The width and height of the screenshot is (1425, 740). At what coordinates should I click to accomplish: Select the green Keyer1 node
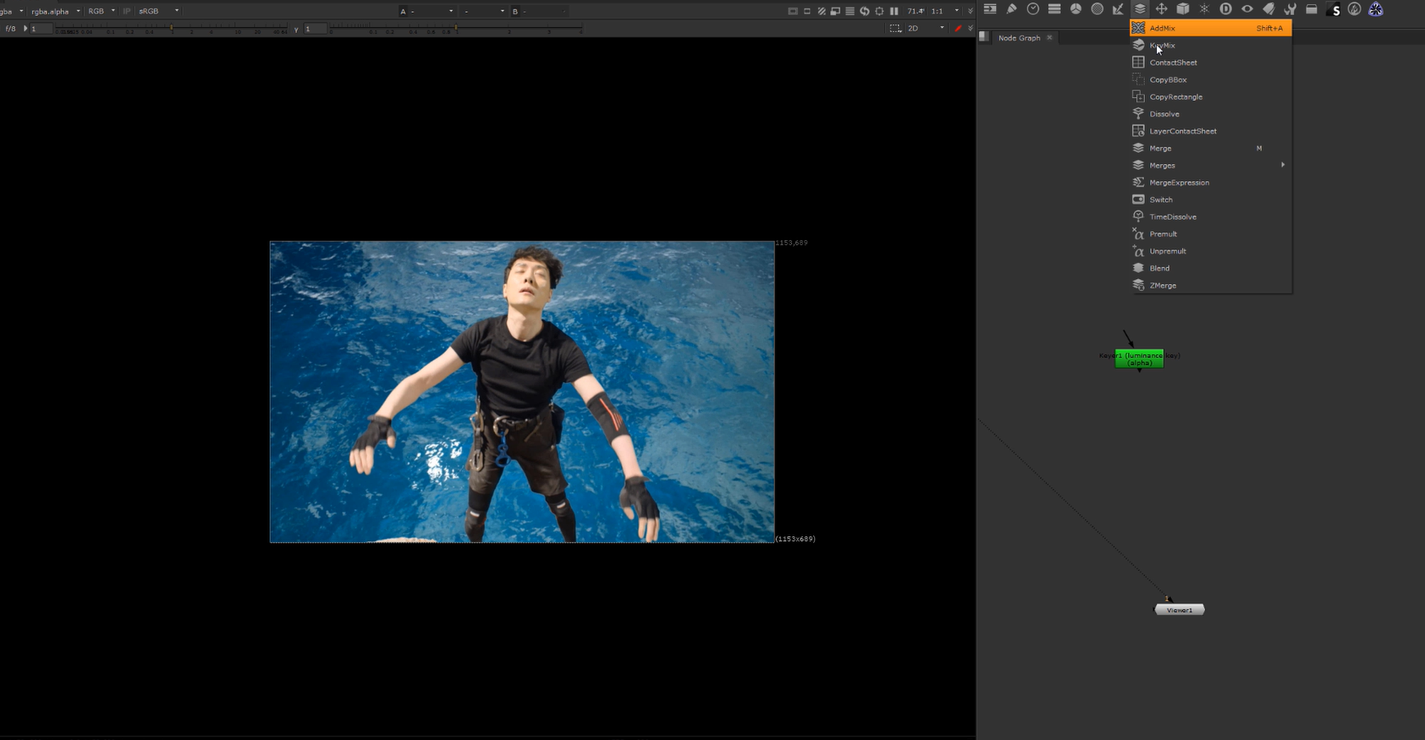(x=1139, y=359)
